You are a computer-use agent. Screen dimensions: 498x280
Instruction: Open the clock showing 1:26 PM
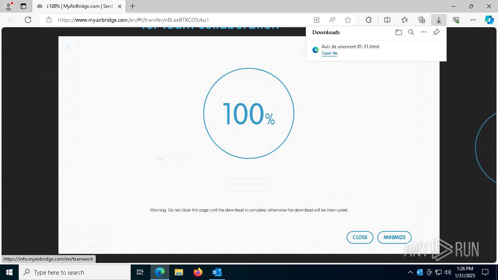click(x=465, y=272)
